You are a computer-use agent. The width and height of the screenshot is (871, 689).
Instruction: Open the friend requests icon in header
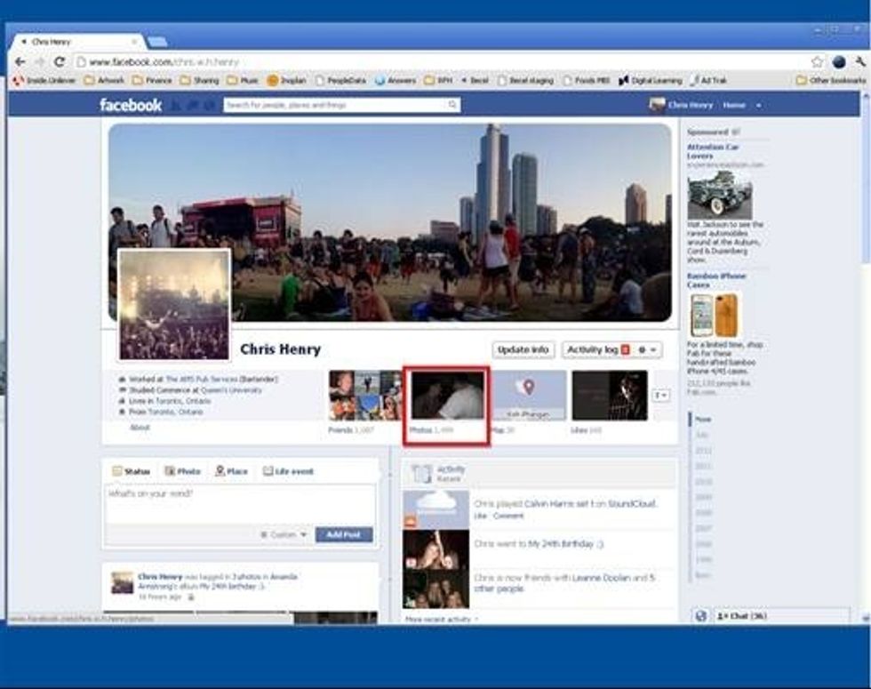176,105
